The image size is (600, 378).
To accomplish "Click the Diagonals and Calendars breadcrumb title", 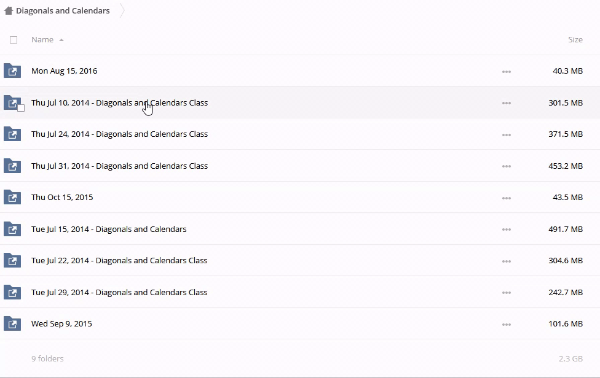I will (63, 10).
